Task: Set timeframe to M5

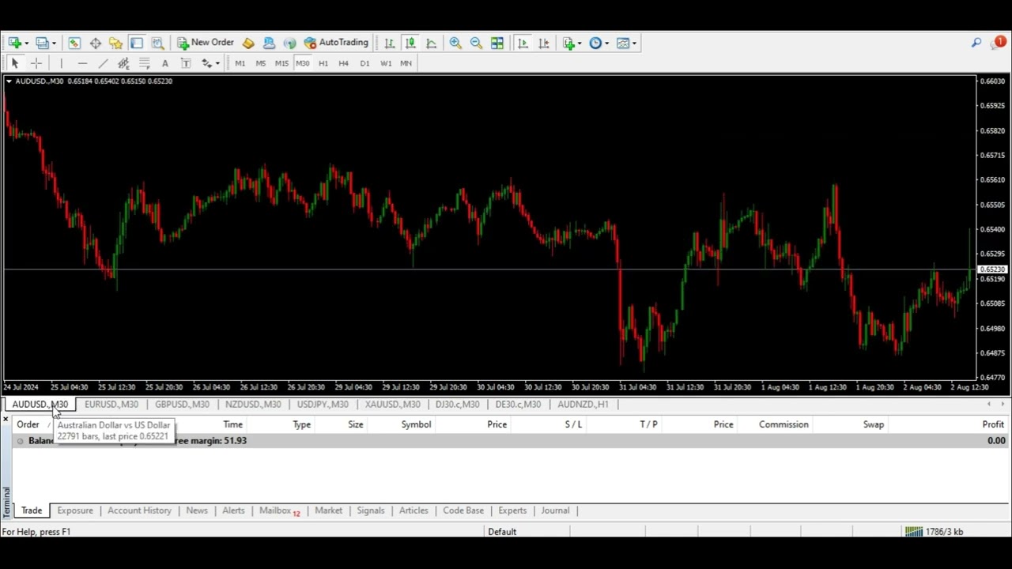Action: (260, 63)
